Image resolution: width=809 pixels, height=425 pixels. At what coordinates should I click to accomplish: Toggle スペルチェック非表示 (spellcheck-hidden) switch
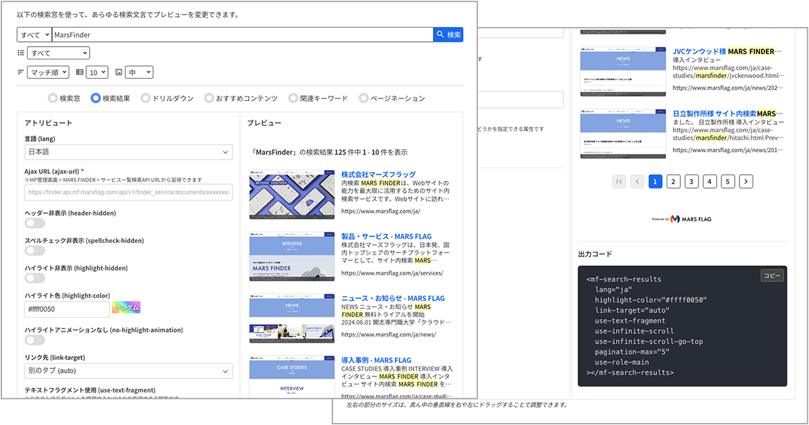[x=35, y=251]
